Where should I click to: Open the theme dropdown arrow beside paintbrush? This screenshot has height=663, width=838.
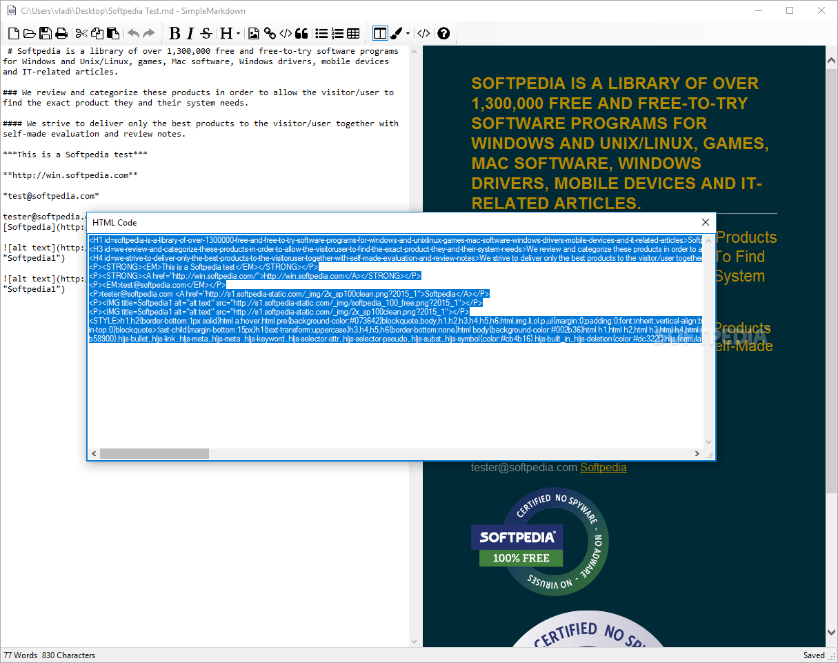pos(408,33)
